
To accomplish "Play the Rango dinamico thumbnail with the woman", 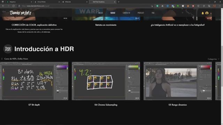I will [178, 81].
